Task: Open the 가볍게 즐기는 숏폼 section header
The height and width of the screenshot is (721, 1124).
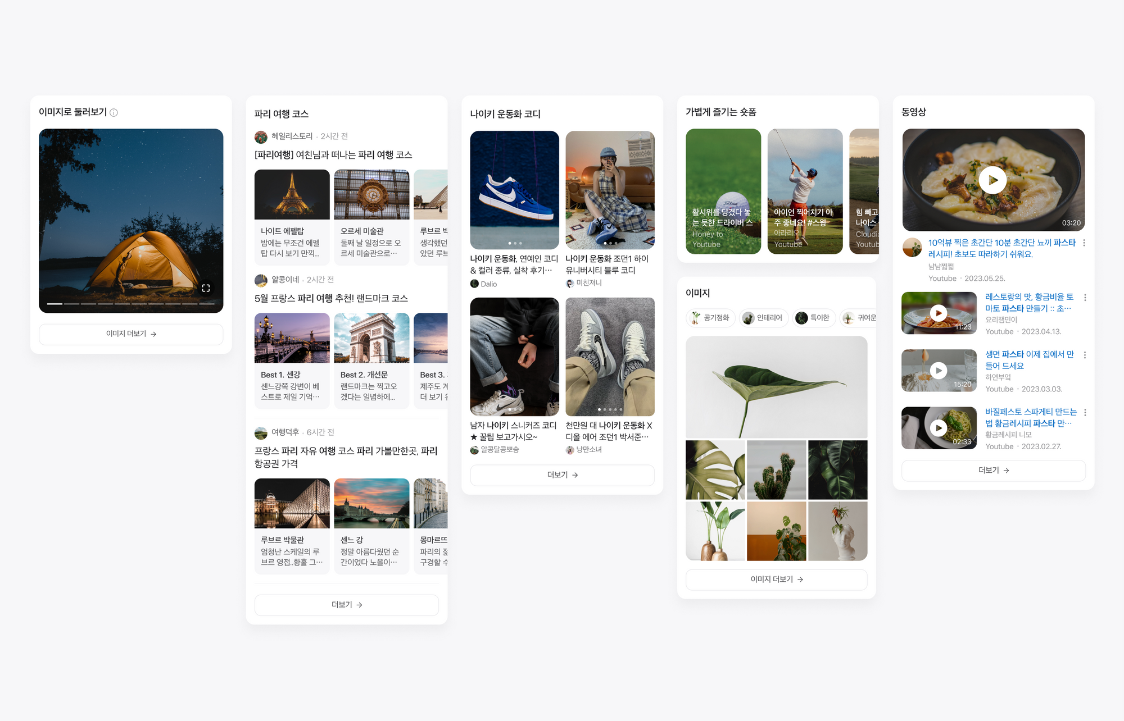Action: tap(722, 112)
